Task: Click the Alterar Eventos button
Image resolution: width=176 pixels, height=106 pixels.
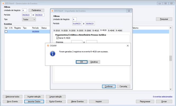Action: [77, 101]
